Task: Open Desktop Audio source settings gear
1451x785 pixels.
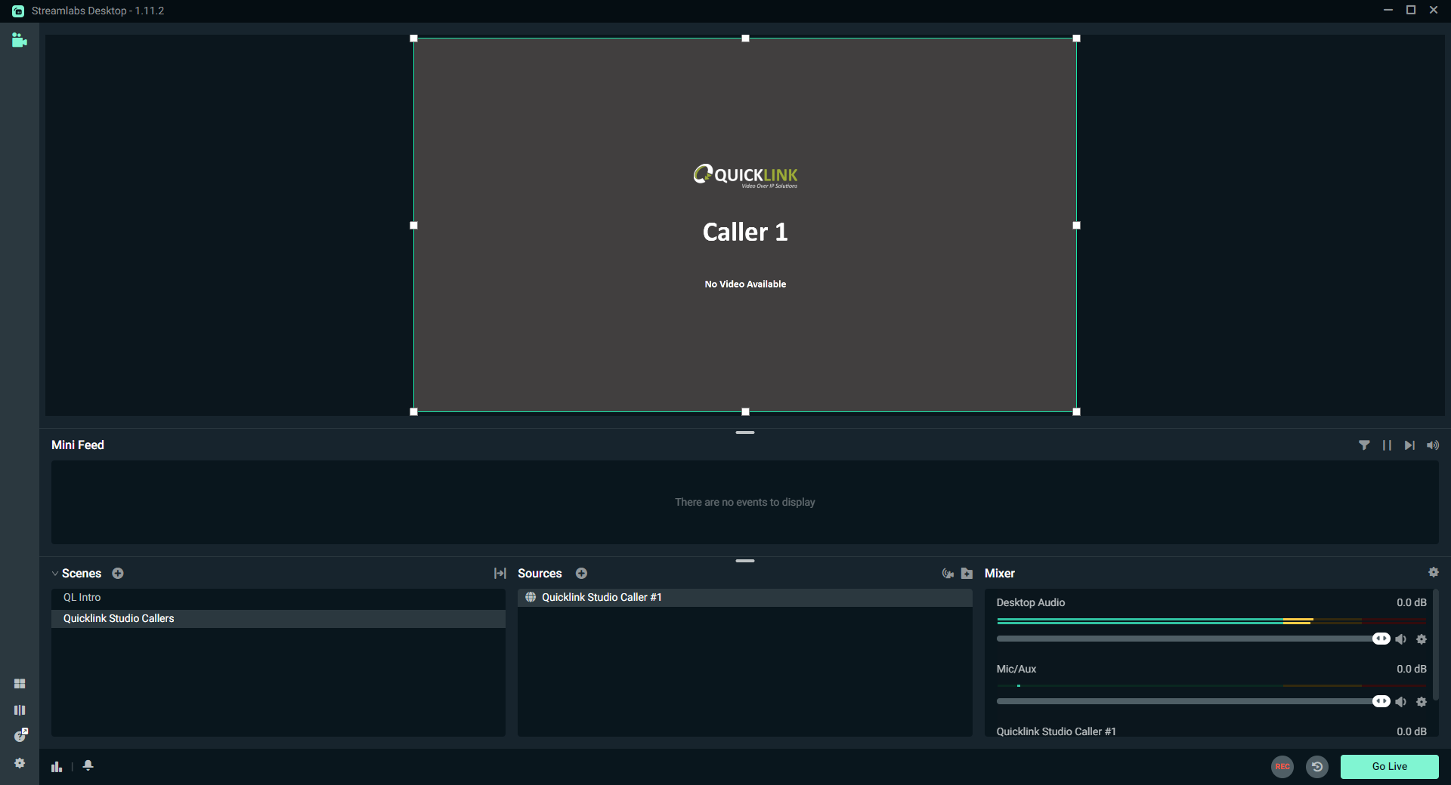Action: pos(1422,639)
